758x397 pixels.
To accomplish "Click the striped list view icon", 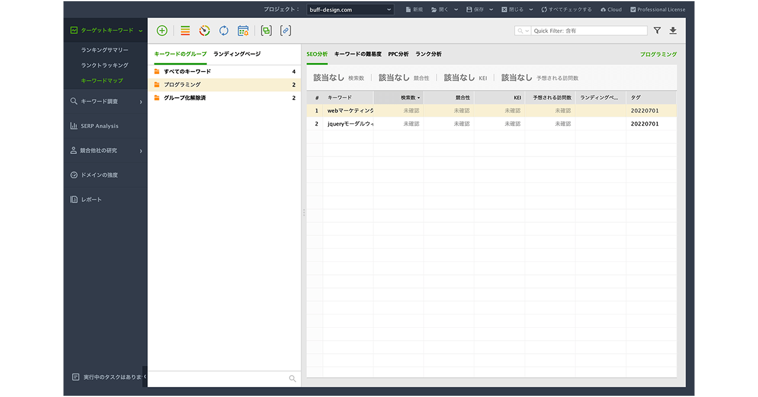I will (185, 31).
